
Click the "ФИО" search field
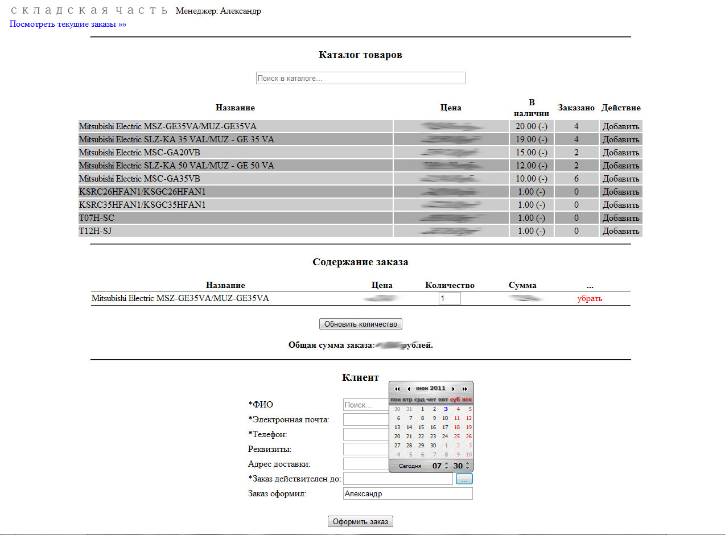point(366,405)
